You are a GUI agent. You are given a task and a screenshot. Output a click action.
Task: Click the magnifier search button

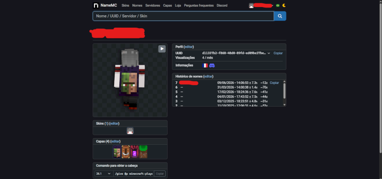[x=280, y=16]
